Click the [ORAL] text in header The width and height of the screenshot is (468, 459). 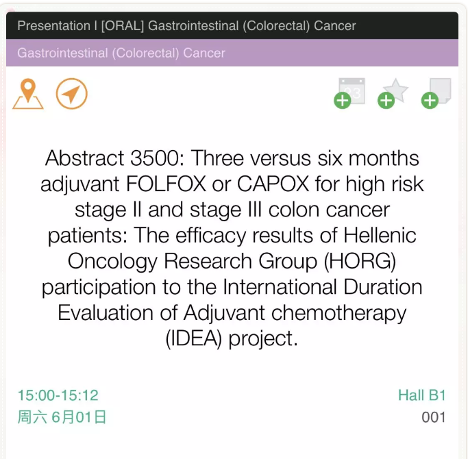pos(123,25)
